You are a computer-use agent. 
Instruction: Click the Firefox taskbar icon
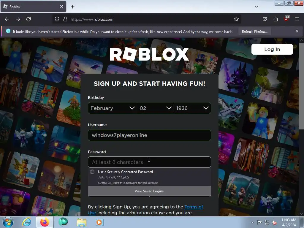pyautogui.click(x=45, y=222)
